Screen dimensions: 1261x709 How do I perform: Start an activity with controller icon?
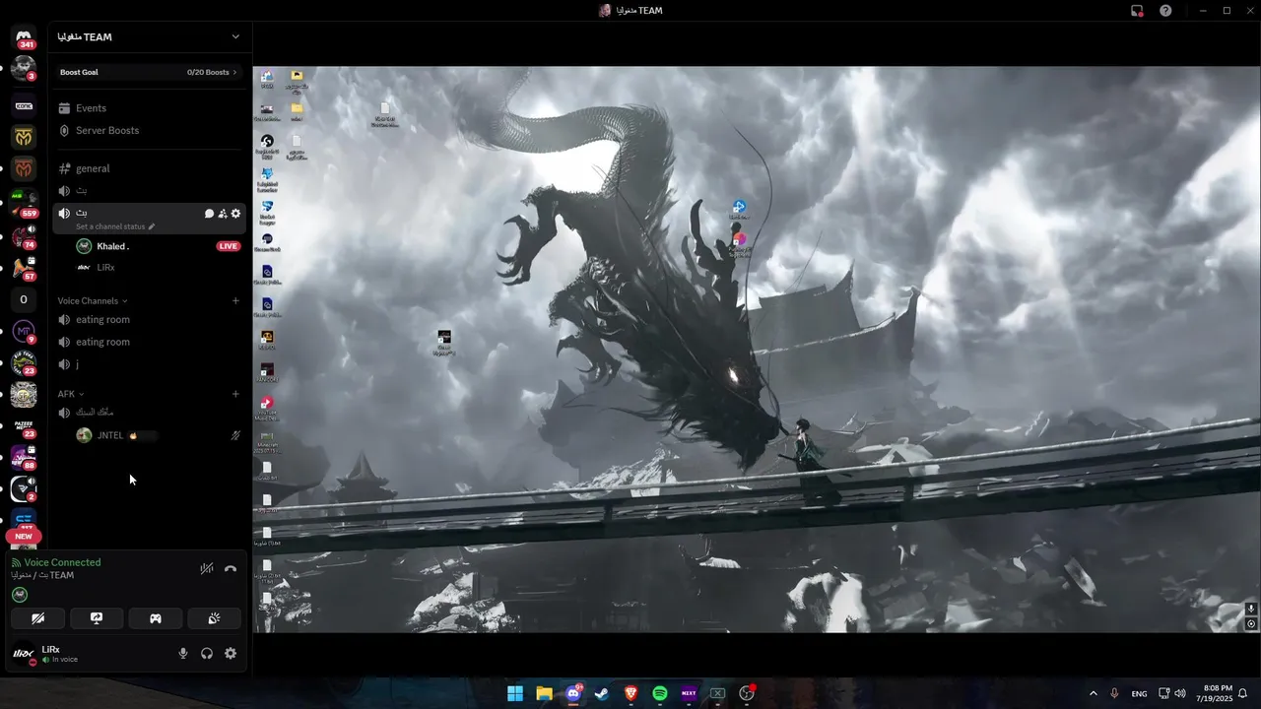point(156,618)
